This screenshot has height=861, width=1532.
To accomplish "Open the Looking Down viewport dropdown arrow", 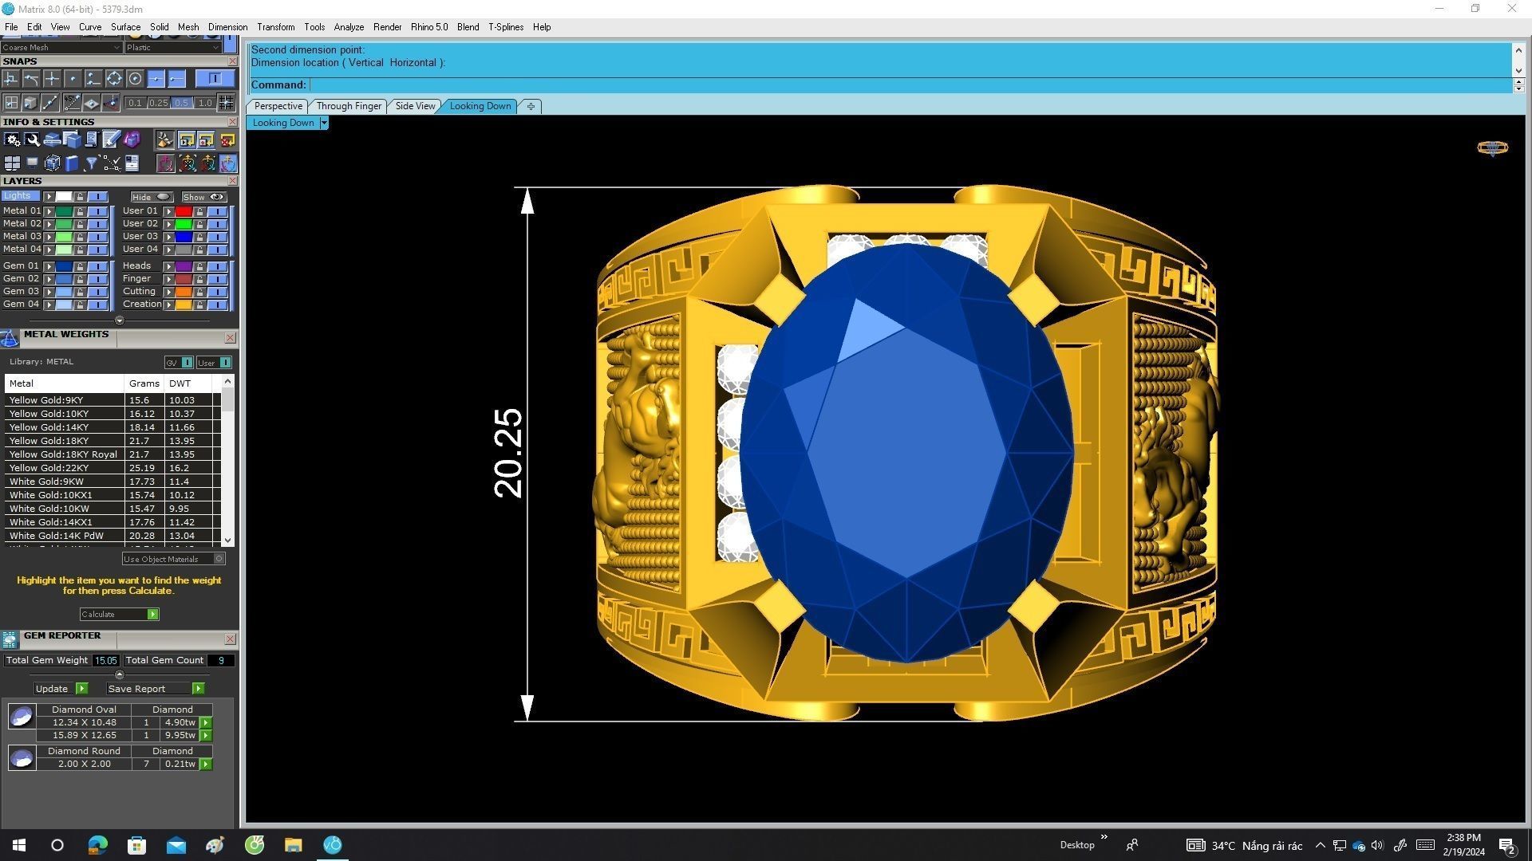I will click(324, 123).
